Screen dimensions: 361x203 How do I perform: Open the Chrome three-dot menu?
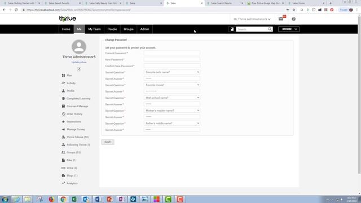click(x=357, y=10)
